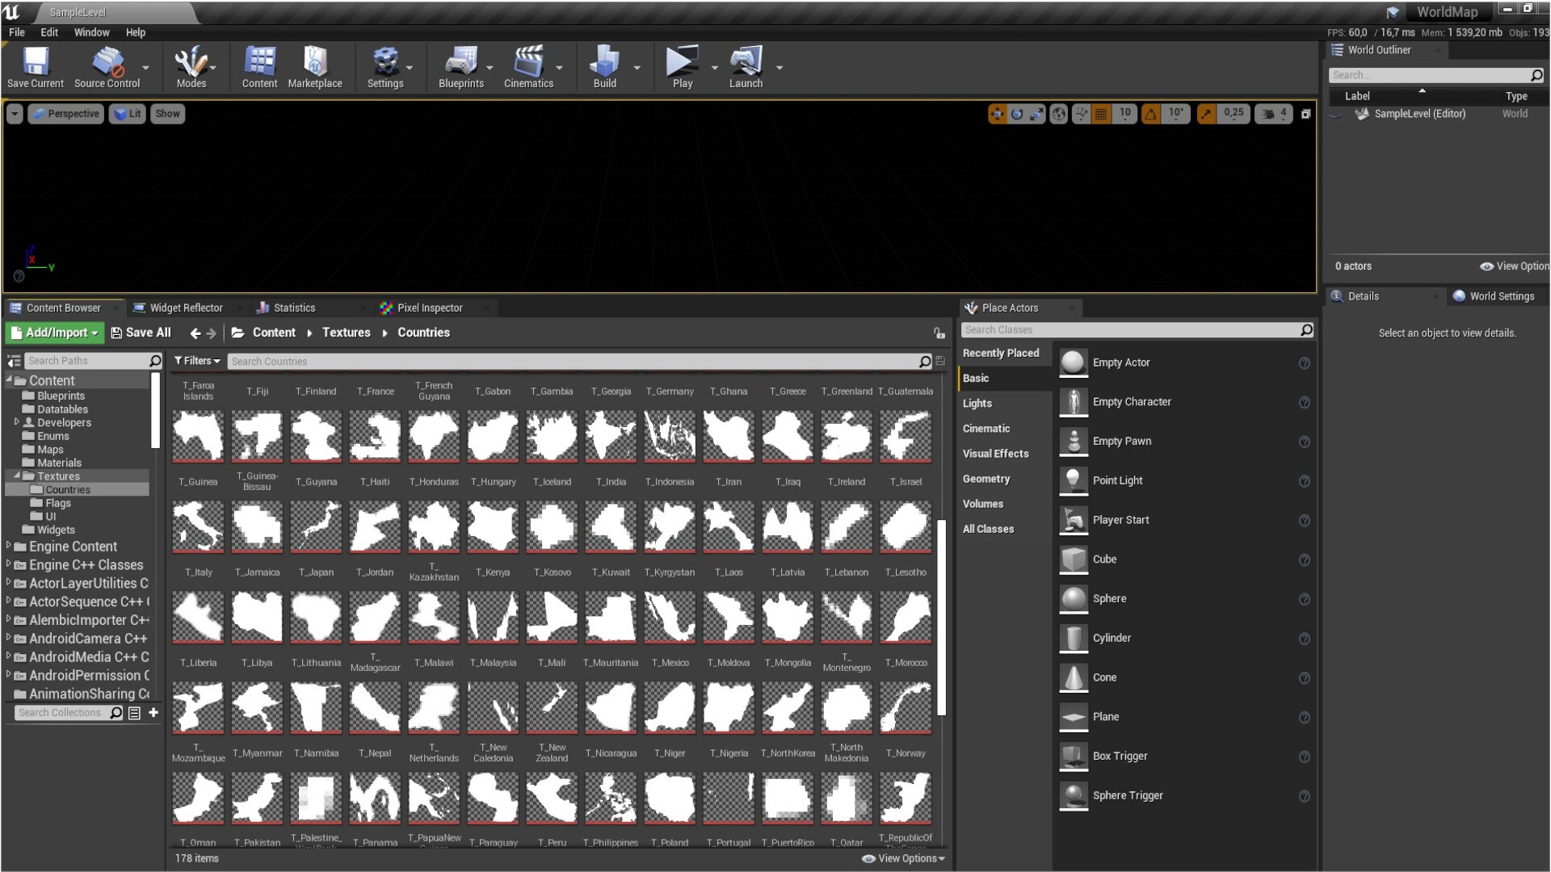Click the Content Browser vertical scrollbar
This screenshot has height=872, width=1551.
941,618
